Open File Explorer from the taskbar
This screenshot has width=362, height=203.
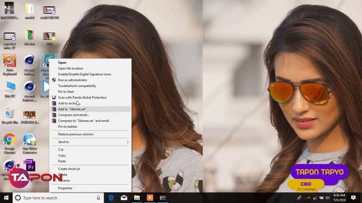137,198
